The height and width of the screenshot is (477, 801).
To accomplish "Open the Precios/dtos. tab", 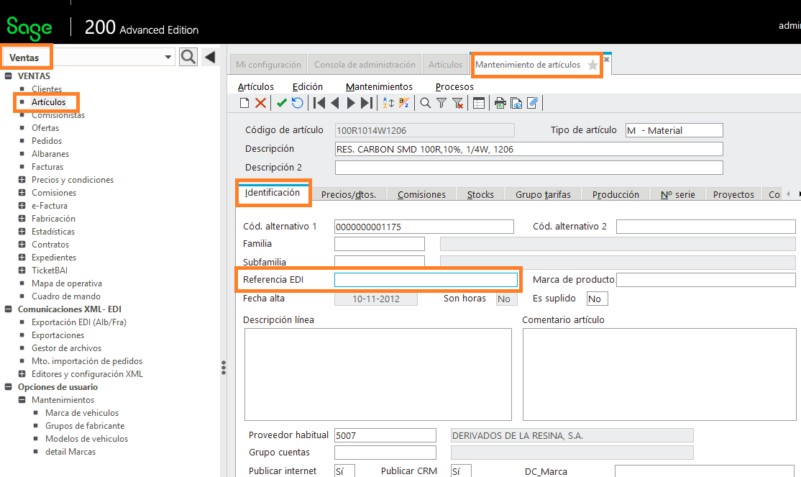I will pos(349,195).
